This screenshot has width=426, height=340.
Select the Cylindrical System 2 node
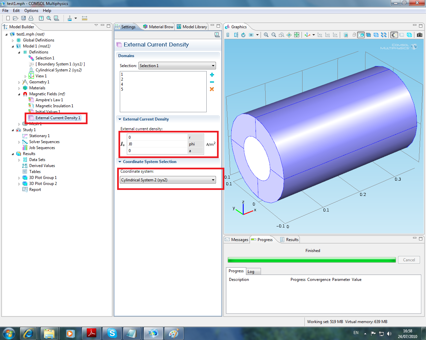point(59,70)
